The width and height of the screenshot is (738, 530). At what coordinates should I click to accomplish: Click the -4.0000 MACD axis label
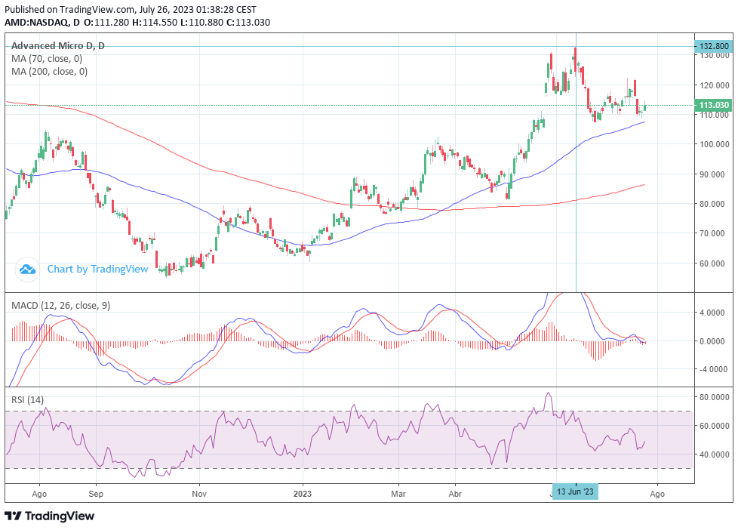click(715, 369)
